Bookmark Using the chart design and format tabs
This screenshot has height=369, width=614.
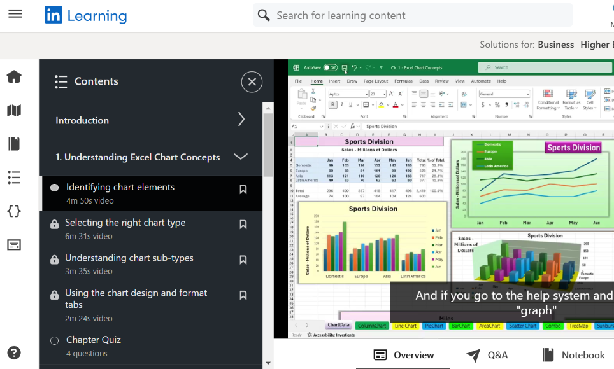tap(243, 295)
